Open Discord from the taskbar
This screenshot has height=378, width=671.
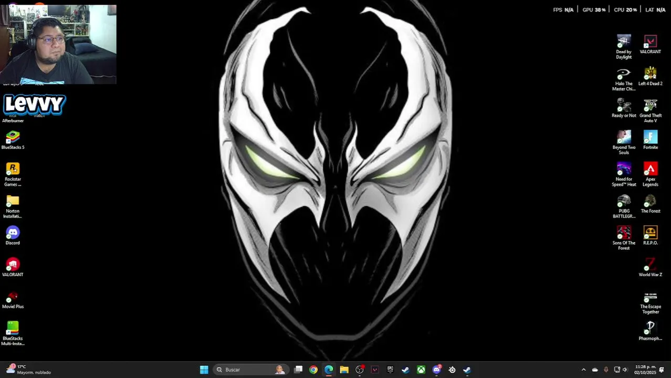(436, 370)
